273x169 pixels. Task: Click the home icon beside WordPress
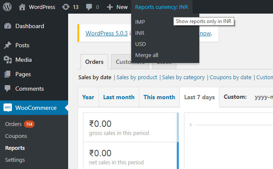[22, 7]
